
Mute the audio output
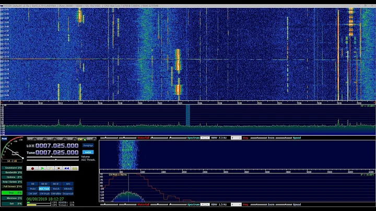pos(32,189)
